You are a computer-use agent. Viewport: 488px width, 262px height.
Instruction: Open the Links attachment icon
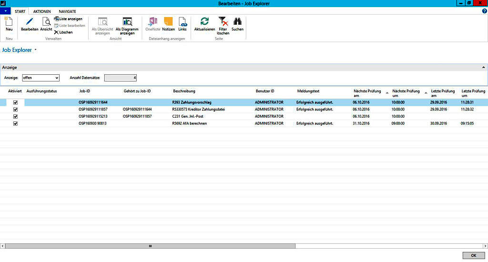[183, 22]
